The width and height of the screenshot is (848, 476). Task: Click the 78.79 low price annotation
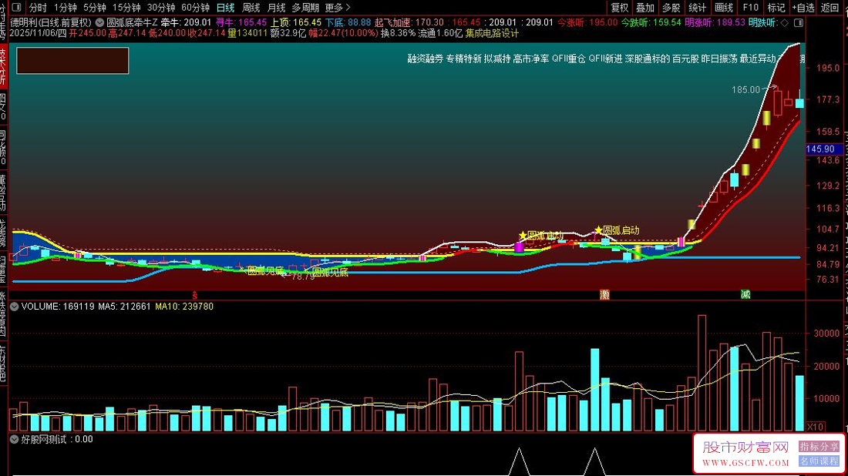[303, 276]
